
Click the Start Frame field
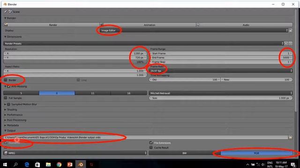[221, 53]
